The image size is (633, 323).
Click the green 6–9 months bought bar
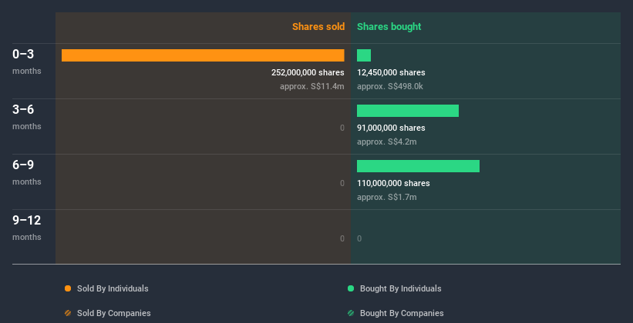(418, 166)
